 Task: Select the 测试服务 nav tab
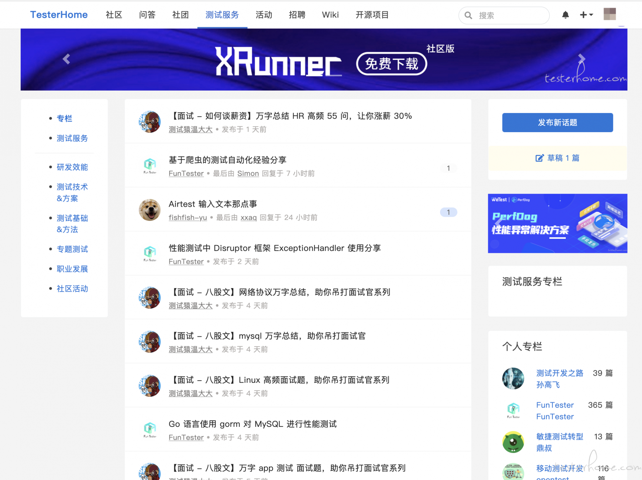[222, 15]
